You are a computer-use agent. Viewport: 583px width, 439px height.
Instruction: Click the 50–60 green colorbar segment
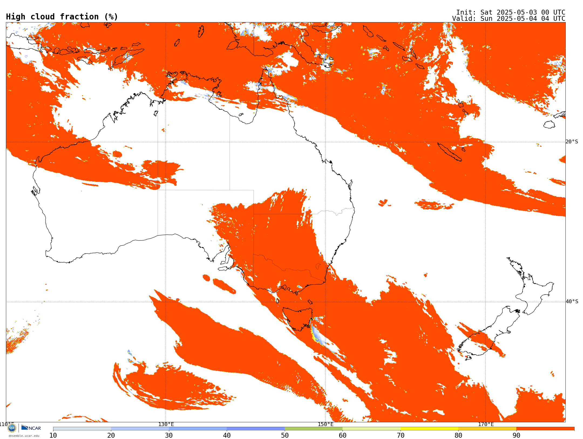coord(314,429)
